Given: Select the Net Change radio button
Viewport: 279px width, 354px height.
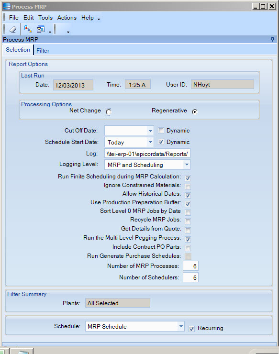Looking at the screenshot, I should (x=108, y=112).
